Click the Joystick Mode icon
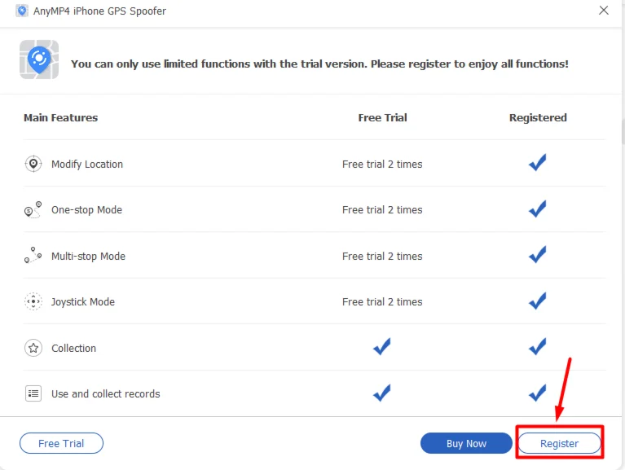Viewport: 625px width, 470px height. tap(33, 302)
